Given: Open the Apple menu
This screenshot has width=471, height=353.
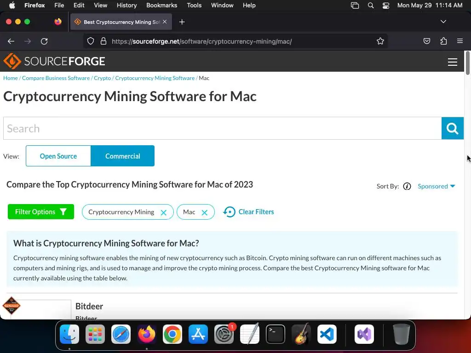Looking at the screenshot, I should pos(12,5).
